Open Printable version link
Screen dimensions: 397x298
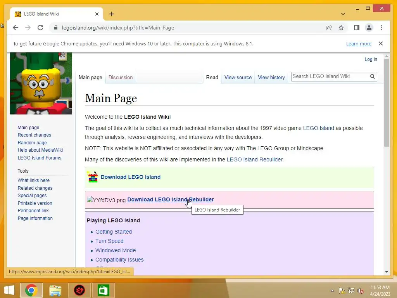[x=35, y=203]
